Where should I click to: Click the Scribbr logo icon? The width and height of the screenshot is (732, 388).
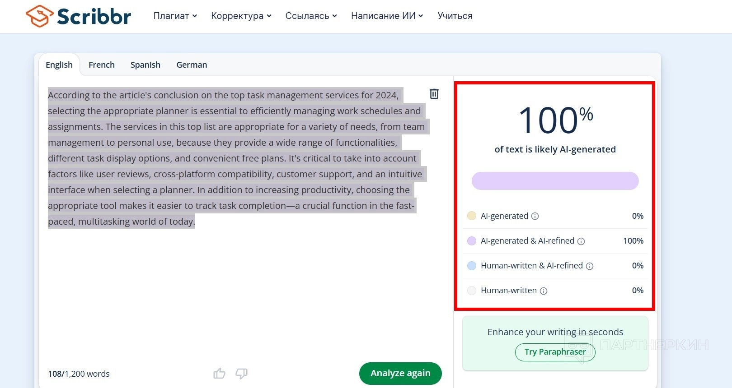[x=40, y=16]
